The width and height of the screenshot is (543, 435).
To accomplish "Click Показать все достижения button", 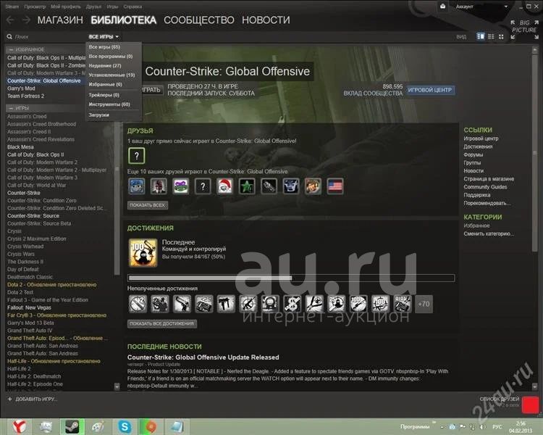I will (x=161, y=323).
